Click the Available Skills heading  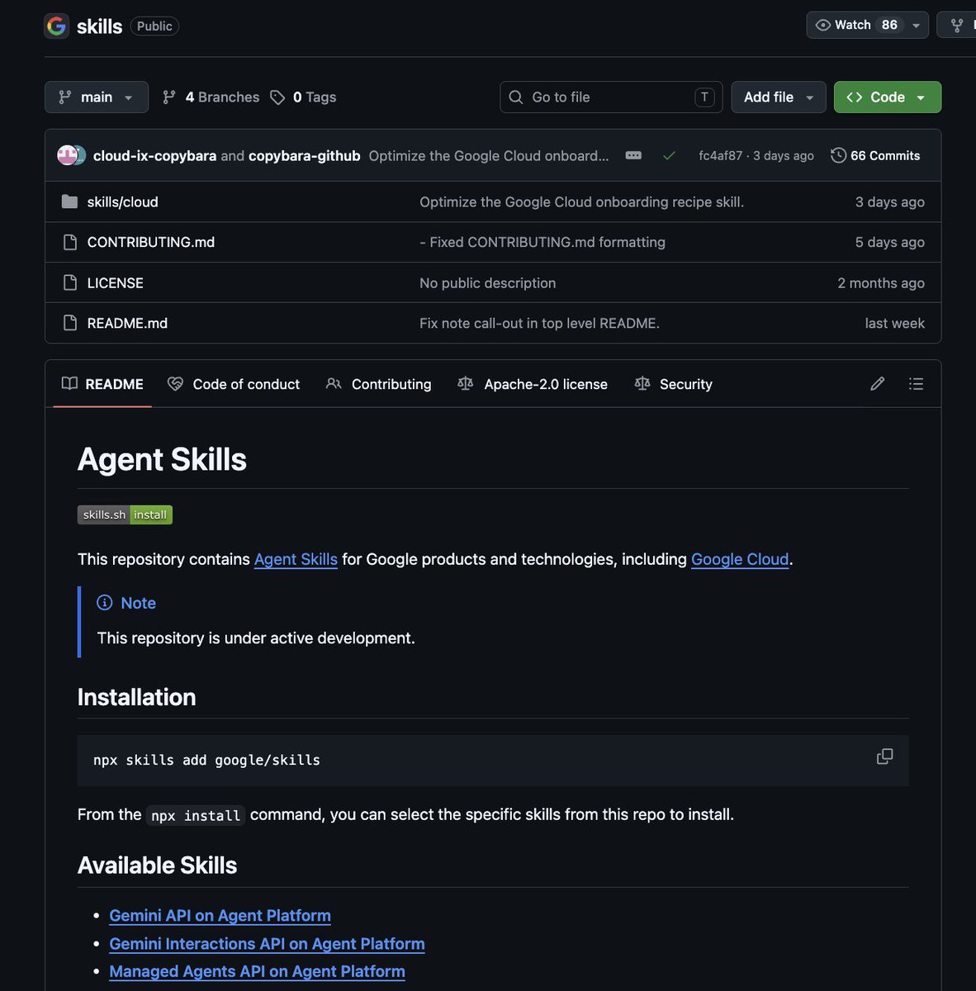[x=157, y=865]
